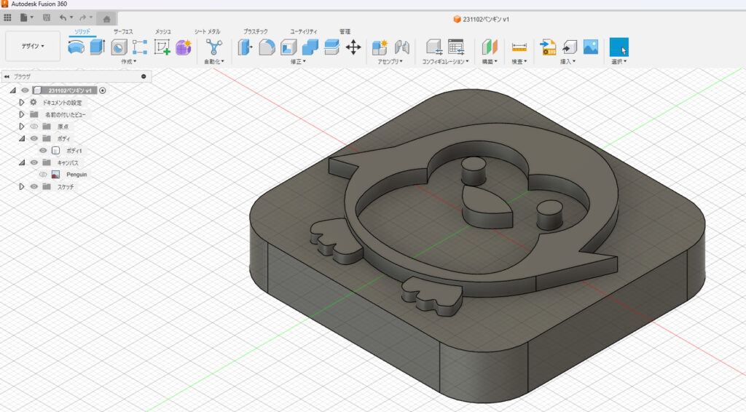Activate the 231102ペンギン v1 component radio button

coord(103,90)
